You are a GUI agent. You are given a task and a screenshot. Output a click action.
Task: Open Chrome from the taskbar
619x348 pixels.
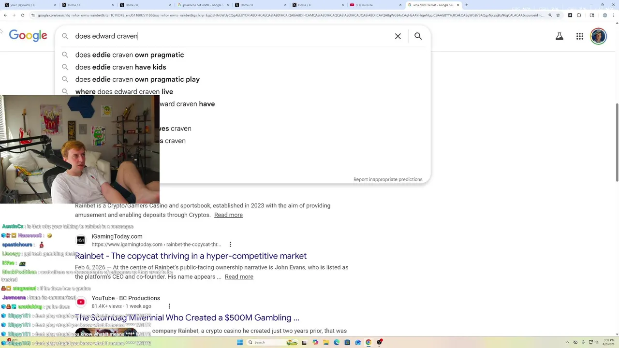tap(368, 342)
